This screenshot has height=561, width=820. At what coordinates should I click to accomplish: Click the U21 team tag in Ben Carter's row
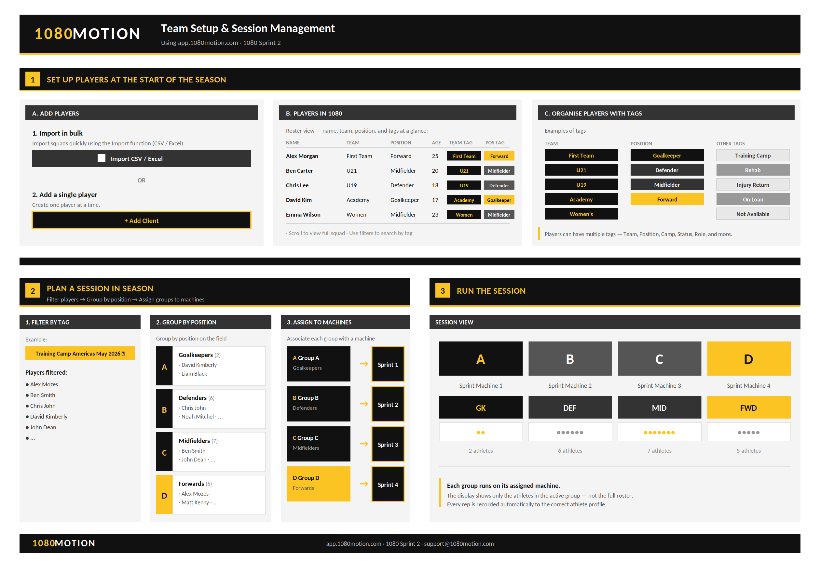coord(464,171)
